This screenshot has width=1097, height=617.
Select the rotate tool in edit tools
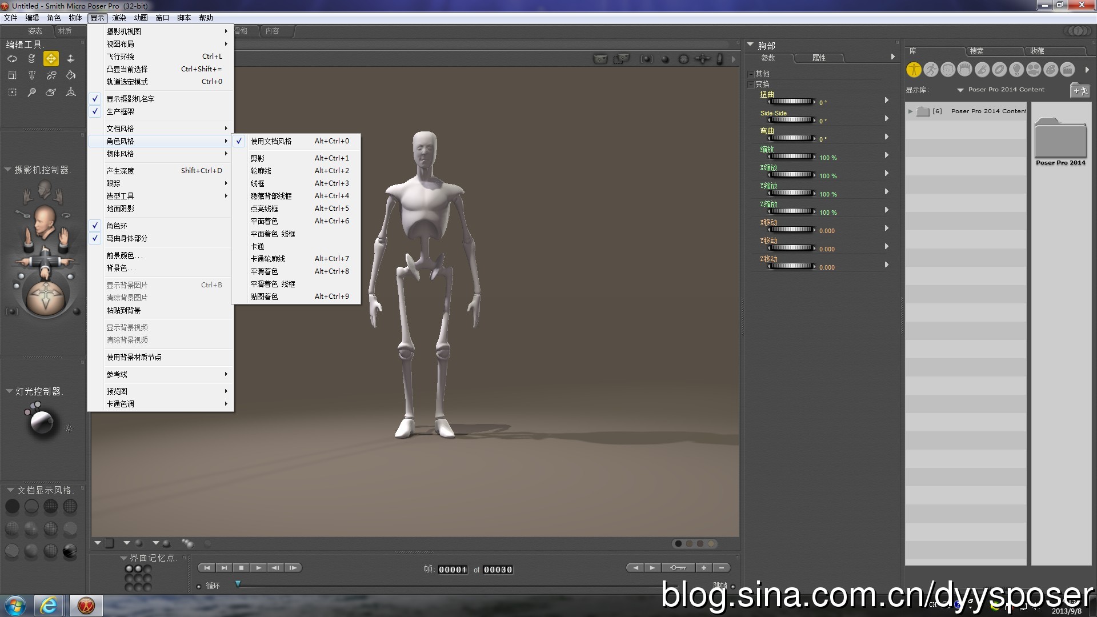tap(13, 59)
